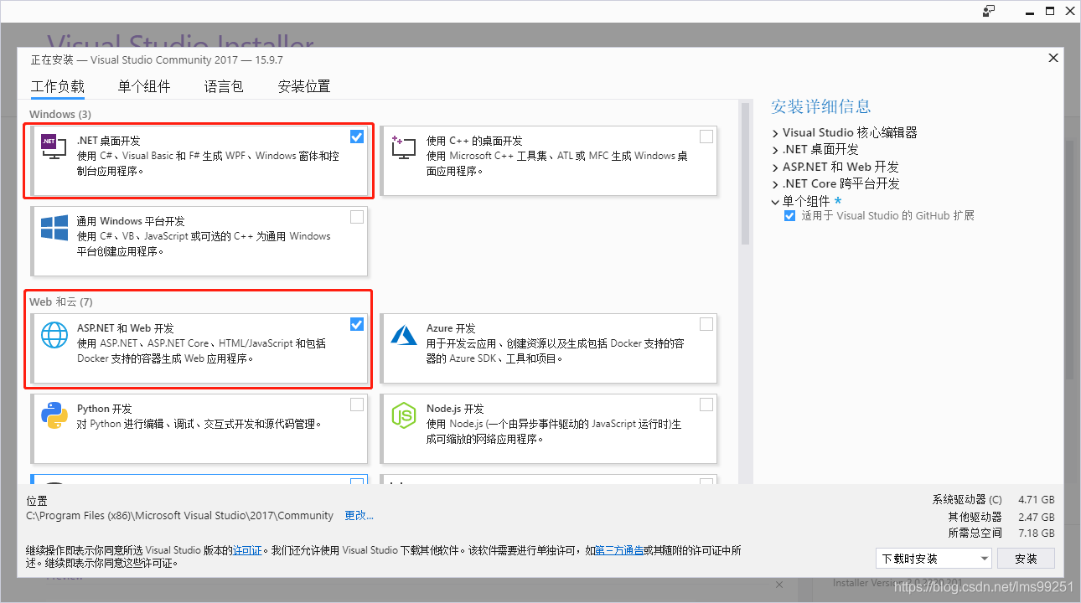The height and width of the screenshot is (603, 1081).
Task: Click the 所需总空间 7.18 GB value
Action: [1037, 533]
